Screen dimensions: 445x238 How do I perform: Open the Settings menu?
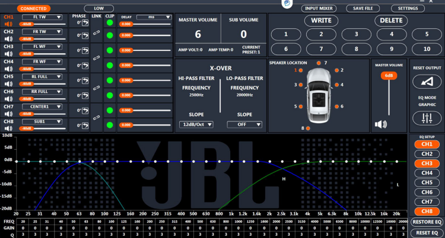[408, 8]
